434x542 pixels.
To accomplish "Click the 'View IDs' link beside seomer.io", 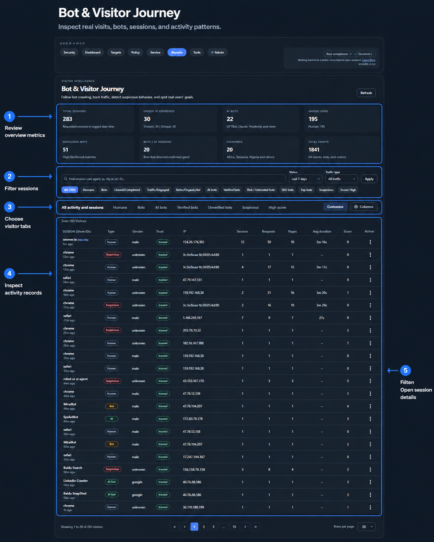I will coord(83,240).
